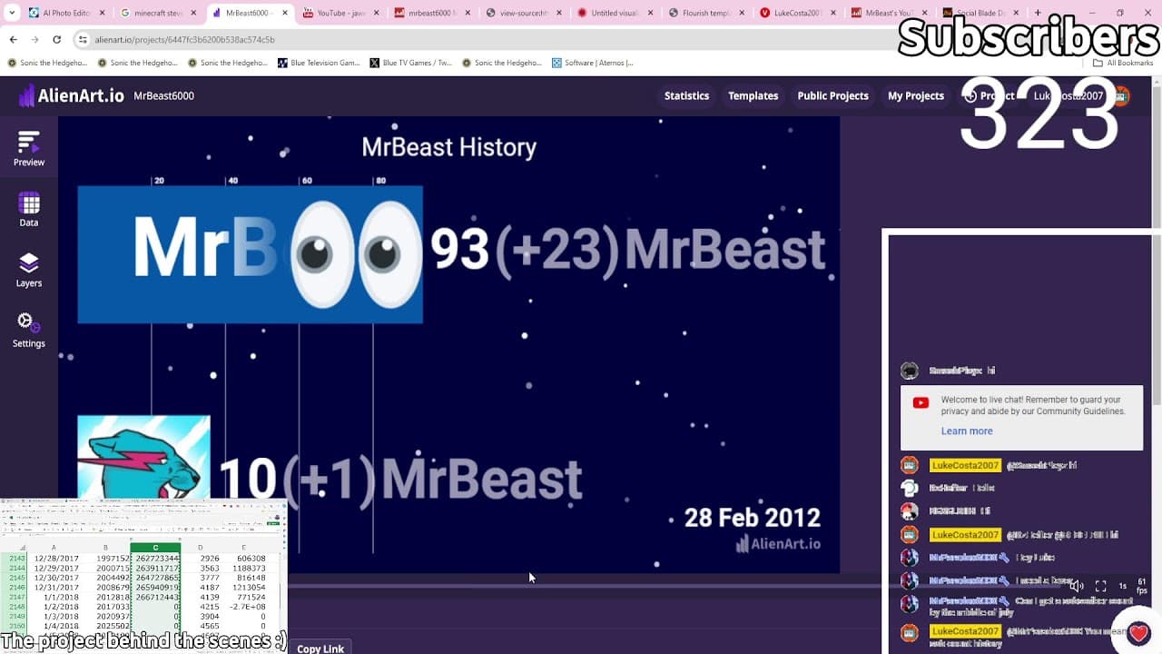Open Software Aternos bookmark
This screenshot has width=1162, height=654.
592,63
